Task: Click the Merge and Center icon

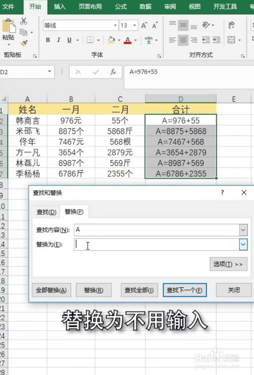Action: [231, 40]
